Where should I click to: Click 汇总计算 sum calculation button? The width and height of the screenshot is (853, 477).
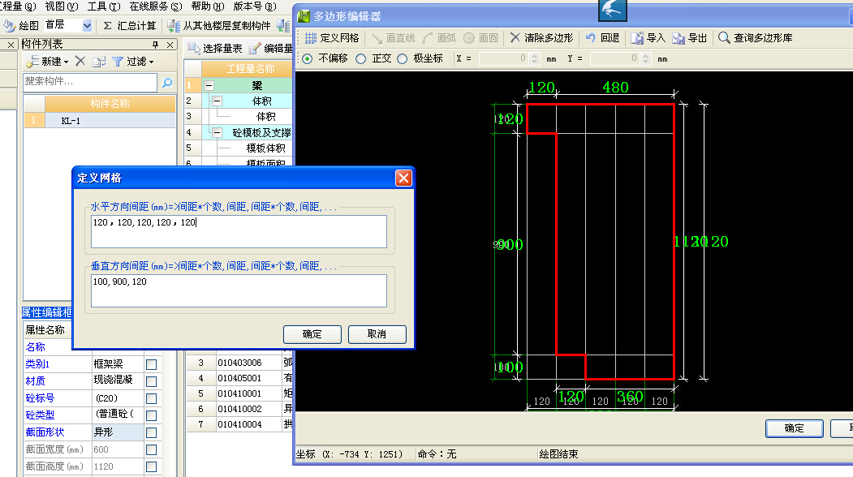click(130, 26)
